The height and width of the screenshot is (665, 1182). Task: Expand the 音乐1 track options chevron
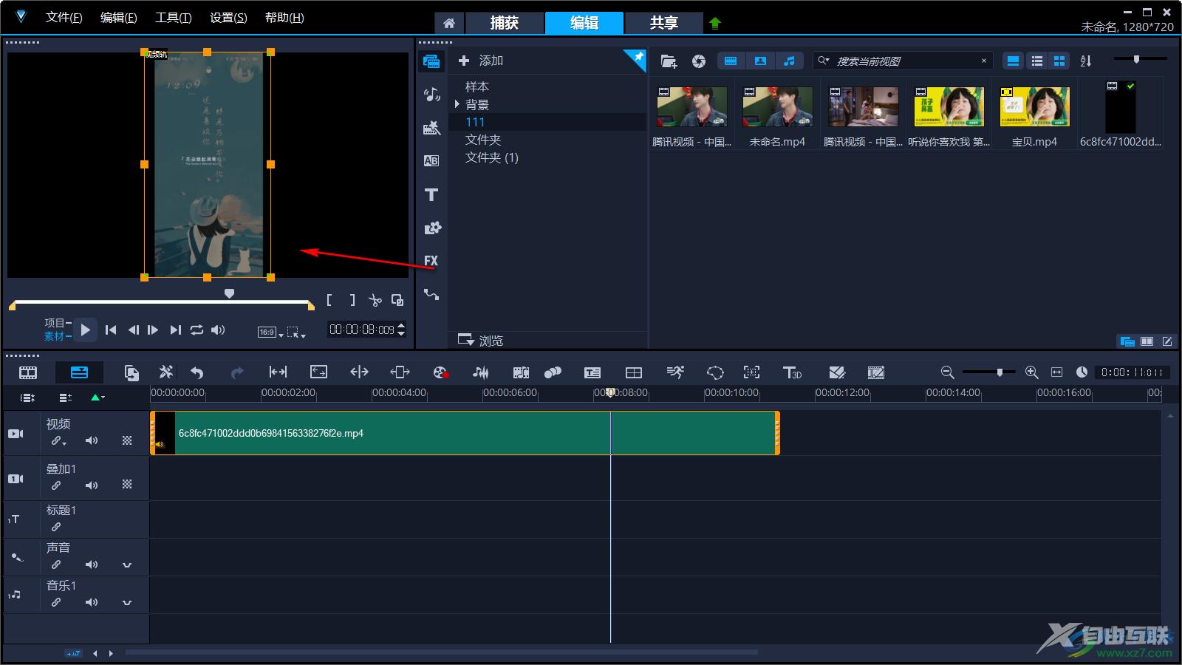click(127, 603)
